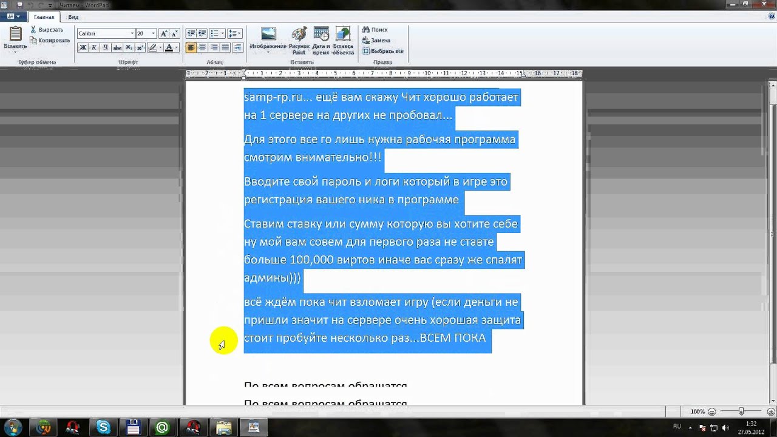Apply text highlight color marker
The height and width of the screenshot is (437, 777).
[x=153, y=47]
